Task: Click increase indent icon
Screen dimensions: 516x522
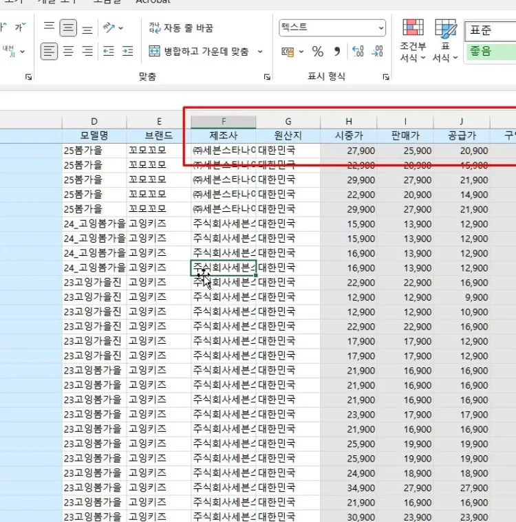Action: coord(127,52)
